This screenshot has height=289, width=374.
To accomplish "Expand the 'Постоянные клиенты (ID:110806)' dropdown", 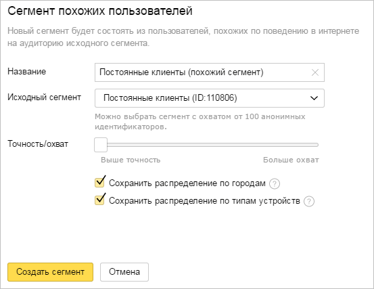I will tap(210, 98).
